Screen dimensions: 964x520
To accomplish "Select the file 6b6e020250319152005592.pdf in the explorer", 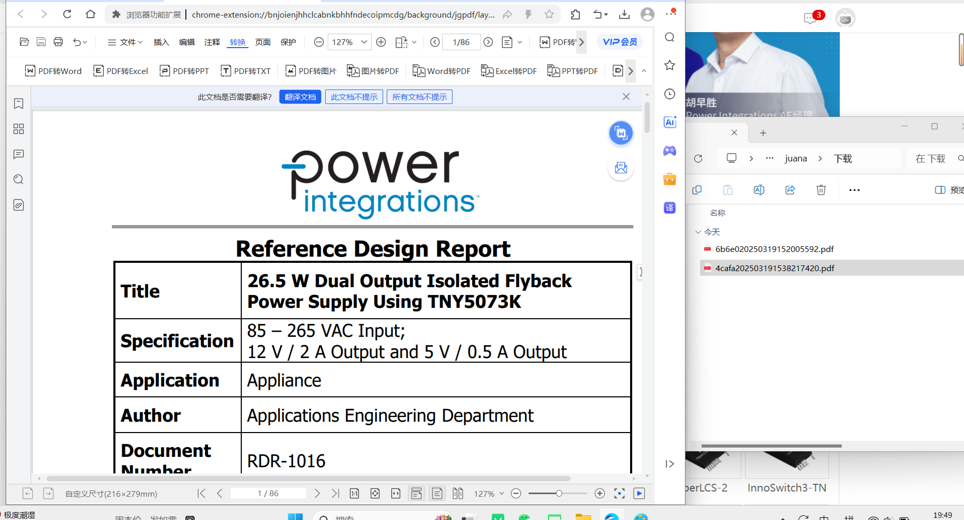I will click(x=775, y=249).
